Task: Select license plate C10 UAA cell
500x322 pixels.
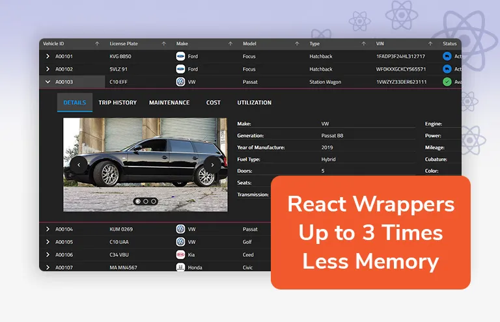Action: point(119,242)
